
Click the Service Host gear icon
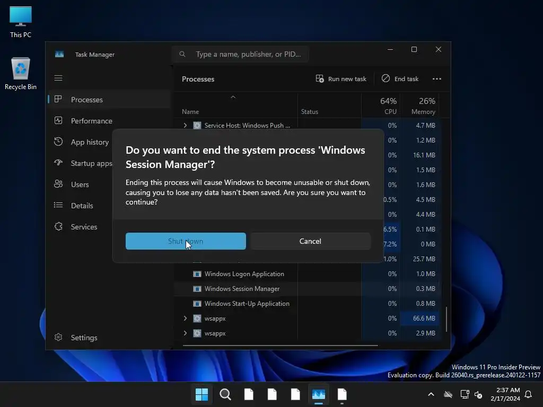pos(197,125)
